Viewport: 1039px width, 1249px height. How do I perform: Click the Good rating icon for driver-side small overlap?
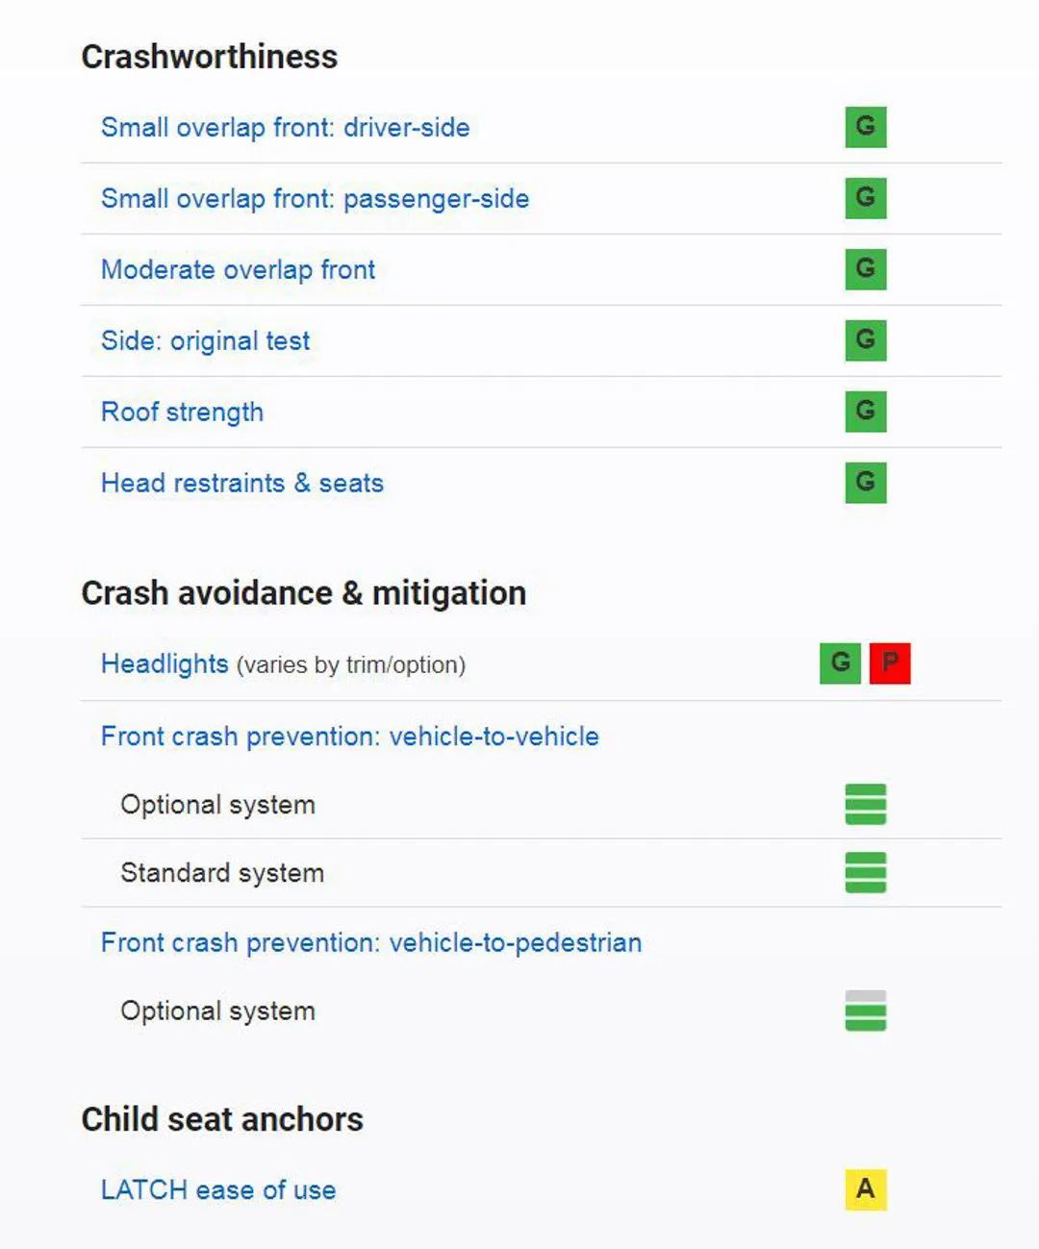865,127
